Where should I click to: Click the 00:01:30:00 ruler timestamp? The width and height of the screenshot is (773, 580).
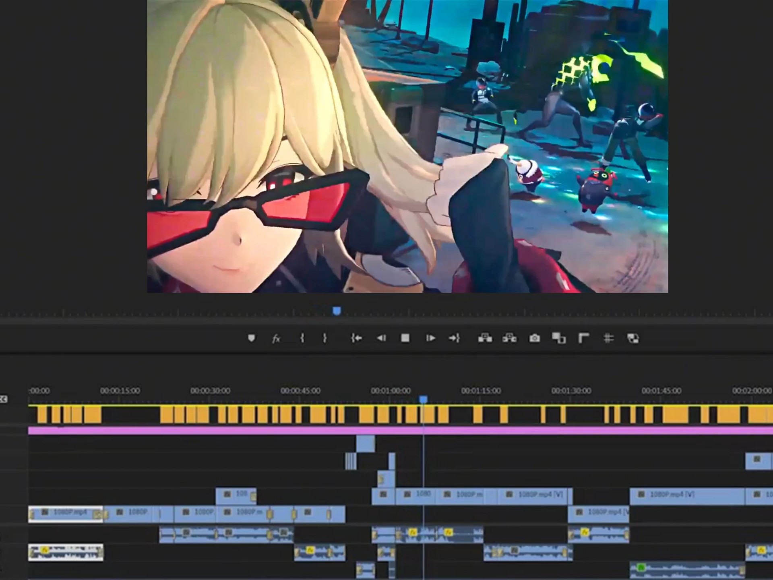tap(571, 391)
